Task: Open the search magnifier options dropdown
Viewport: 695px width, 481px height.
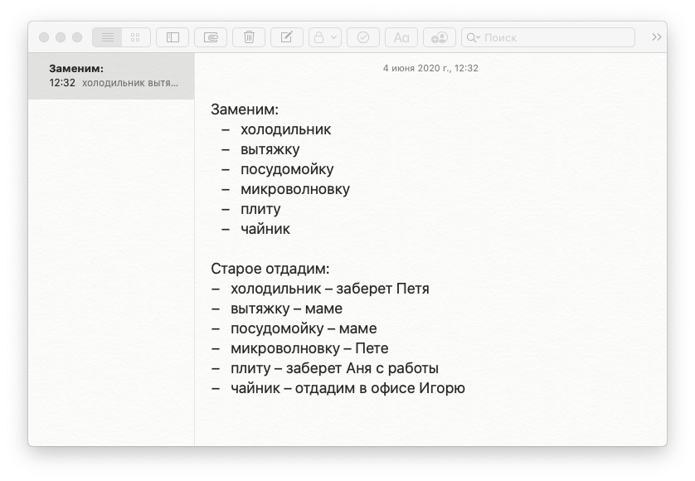Action: coord(473,37)
